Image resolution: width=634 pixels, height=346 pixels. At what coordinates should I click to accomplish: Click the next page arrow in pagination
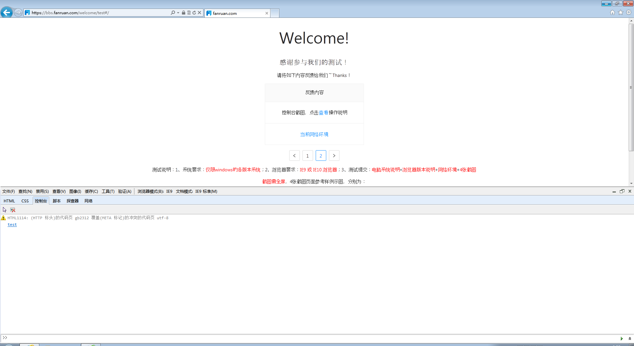click(334, 156)
